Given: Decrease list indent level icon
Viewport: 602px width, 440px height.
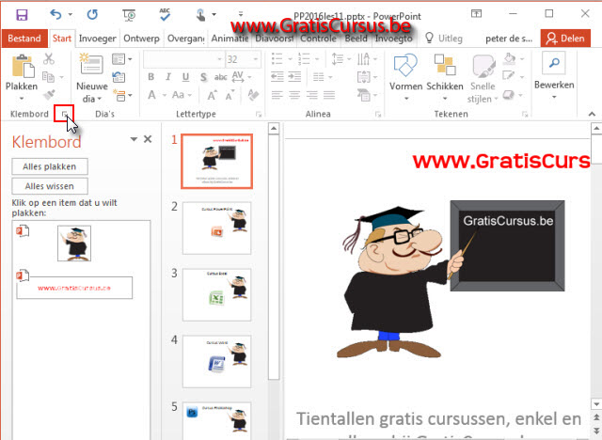Looking at the screenshot, I should [277, 77].
